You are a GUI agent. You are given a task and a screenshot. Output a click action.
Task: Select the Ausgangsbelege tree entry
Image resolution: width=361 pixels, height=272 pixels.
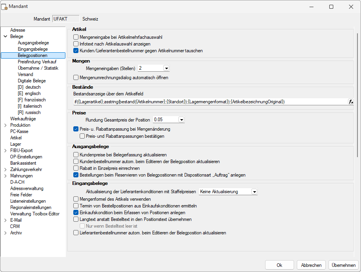pyautogui.click(x=33, y=43)
